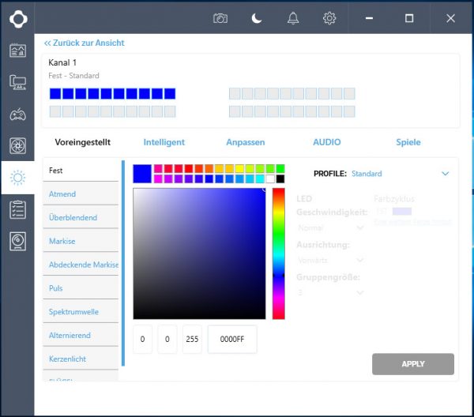Screen dimensions: 474x417
Task: Focus the red value field showing 0
Action: [x=142, y=339]
